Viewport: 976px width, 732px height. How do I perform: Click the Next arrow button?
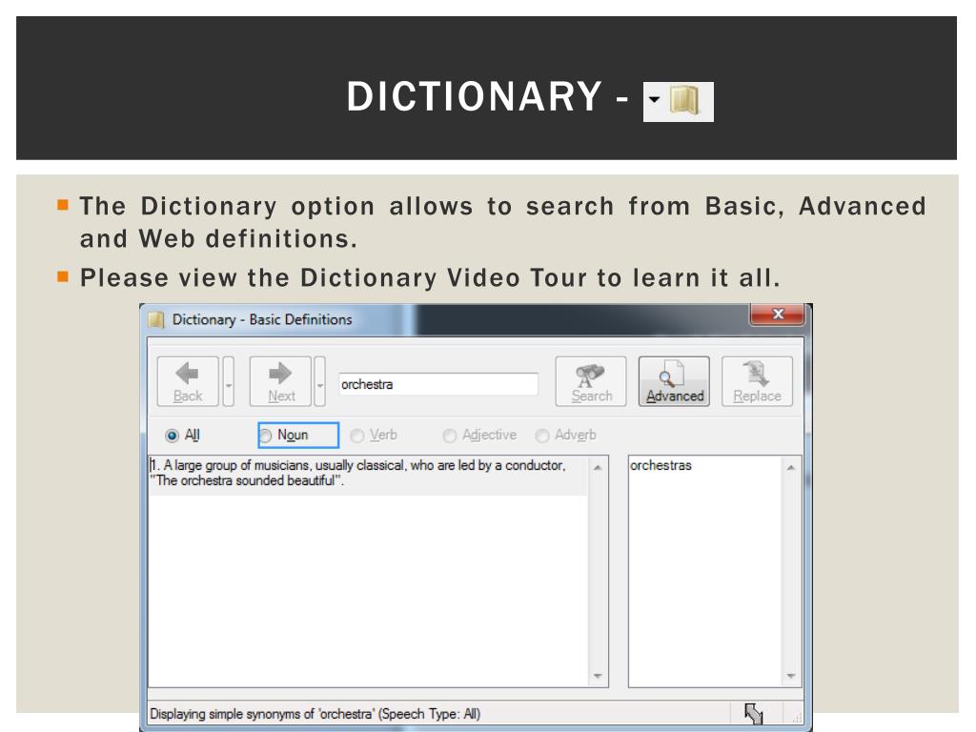[x=280, y=381]
